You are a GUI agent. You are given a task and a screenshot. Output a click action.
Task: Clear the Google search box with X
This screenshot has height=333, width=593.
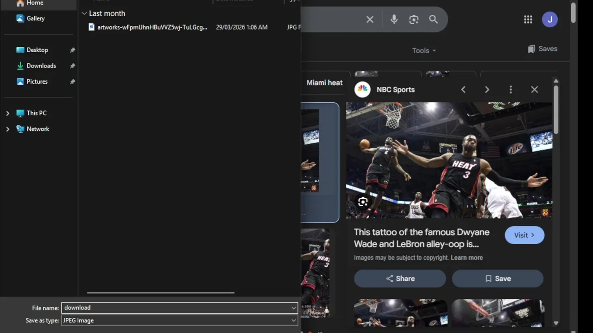coord(370,19)
